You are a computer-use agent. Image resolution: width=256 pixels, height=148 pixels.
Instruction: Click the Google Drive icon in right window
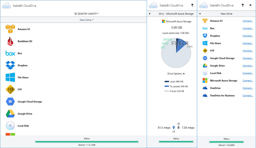205,66
